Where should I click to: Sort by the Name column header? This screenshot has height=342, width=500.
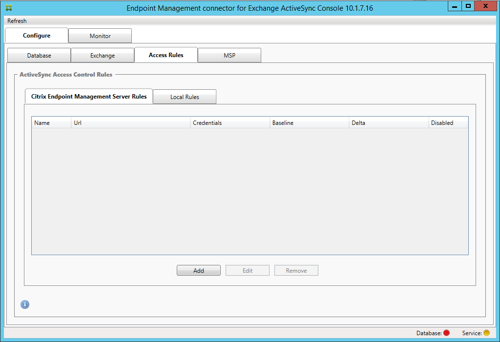coord(51,123)
